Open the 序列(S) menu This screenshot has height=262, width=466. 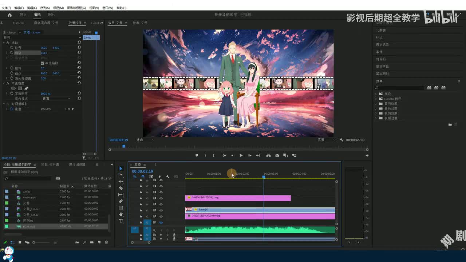point(45,8)
